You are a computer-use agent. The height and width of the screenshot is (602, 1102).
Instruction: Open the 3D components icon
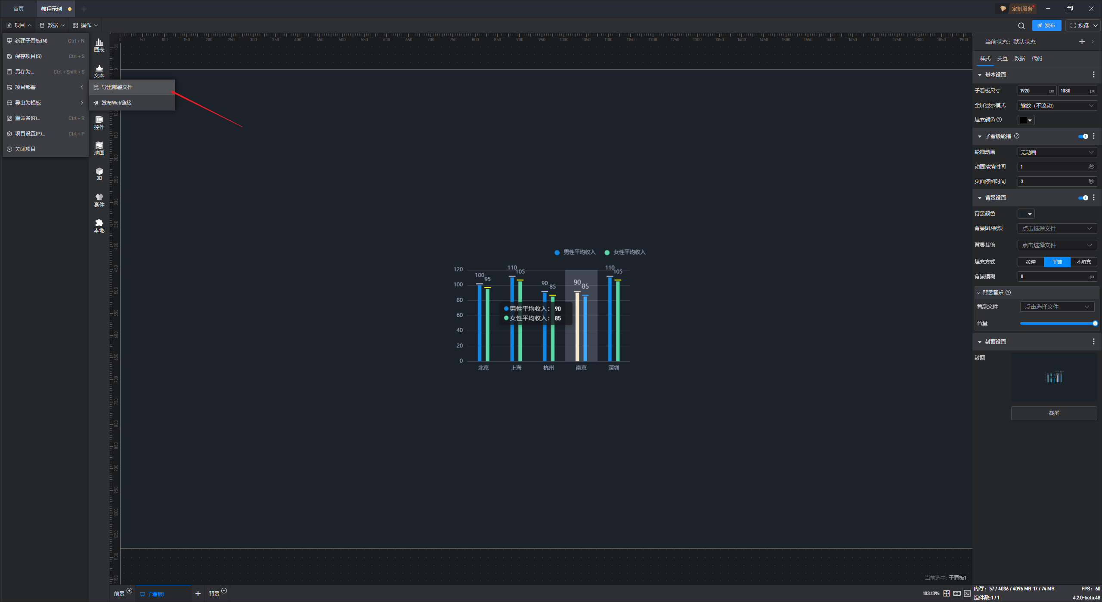coord(99,174)
